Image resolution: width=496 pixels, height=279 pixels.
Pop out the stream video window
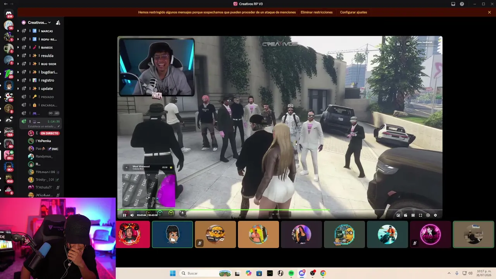[398, 215]
